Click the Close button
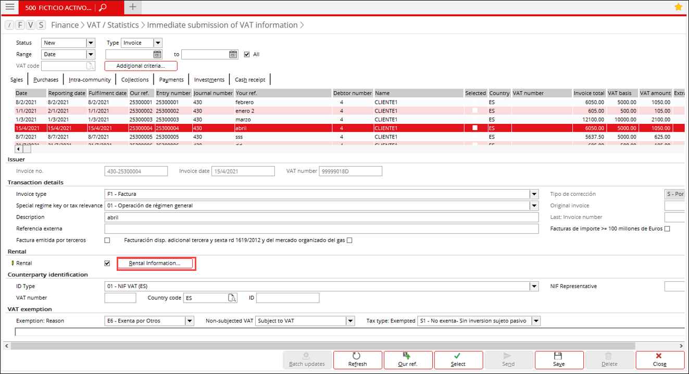Image resolution: width=689 pixels, height=374 pixels. pyautogui.click(x=660, y=359)
